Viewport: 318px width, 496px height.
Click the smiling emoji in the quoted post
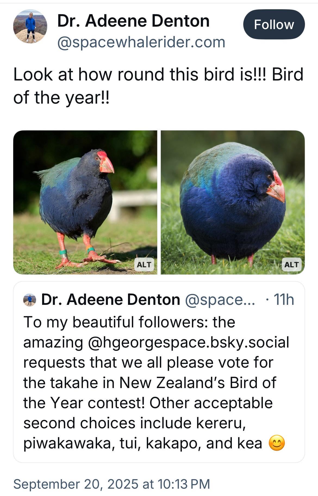coord(277,443)
